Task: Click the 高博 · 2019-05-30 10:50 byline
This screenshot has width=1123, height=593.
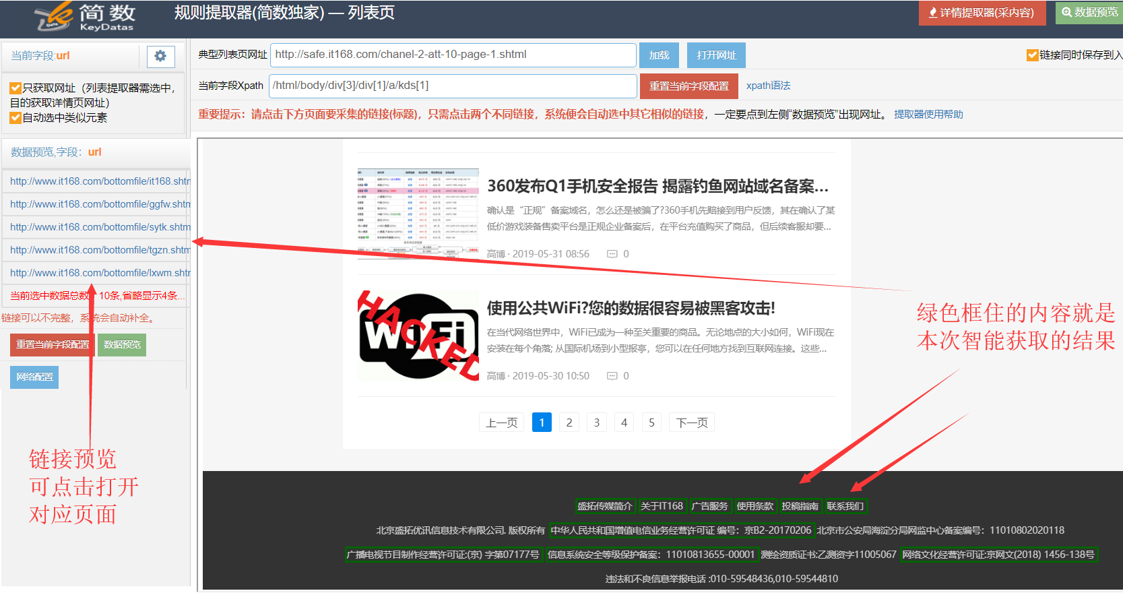Action: pos(538,376)
